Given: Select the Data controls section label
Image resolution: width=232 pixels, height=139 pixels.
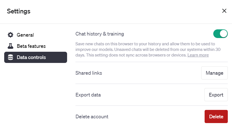Looking at the screenshot, I should [x=31, y=57].
